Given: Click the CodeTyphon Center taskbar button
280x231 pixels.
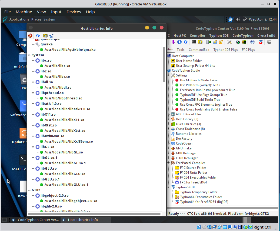Looking at the screenshot, I should click(35, 220).
